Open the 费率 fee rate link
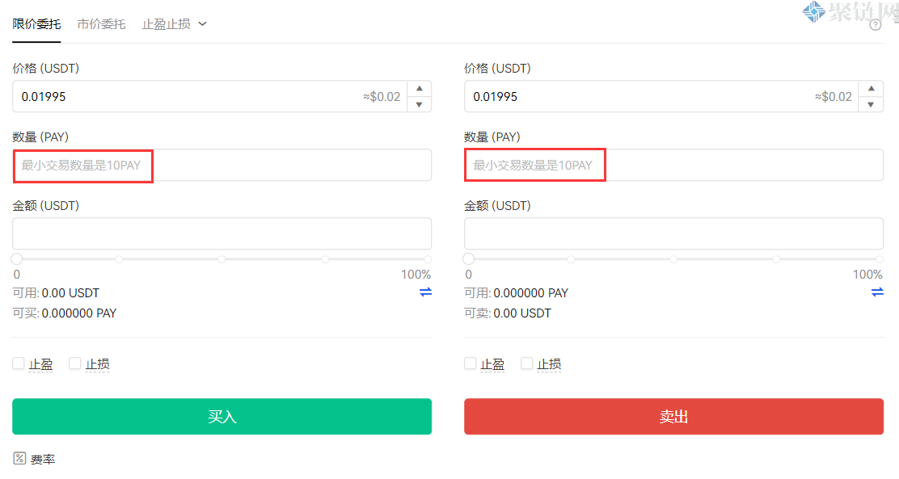Screen dimensions: 899x479 [x=43, y=460]
